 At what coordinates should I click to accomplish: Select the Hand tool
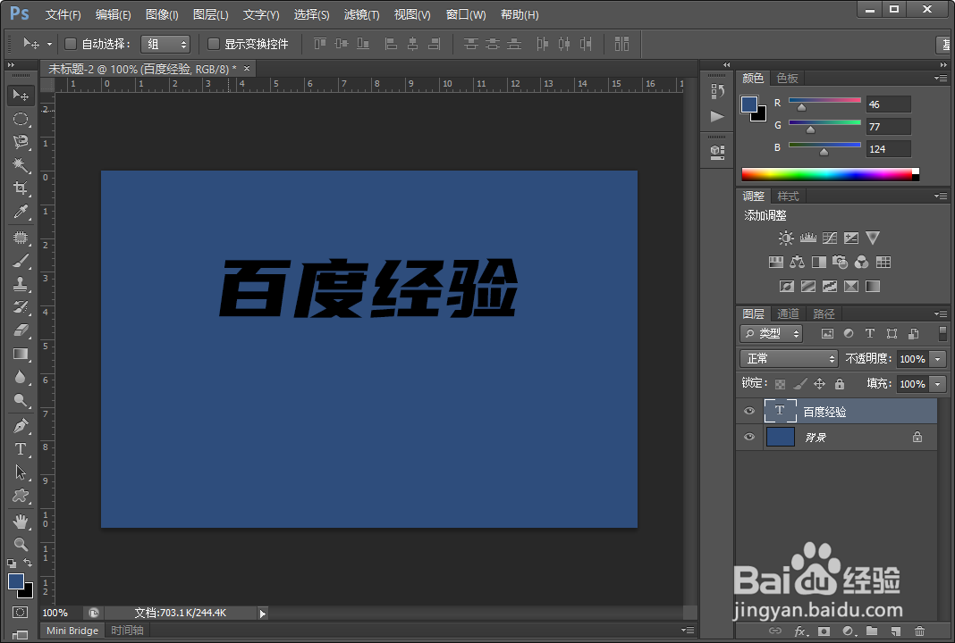click(x=21, y=522)
